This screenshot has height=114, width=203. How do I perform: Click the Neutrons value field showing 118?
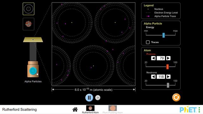tap(161, 77)
